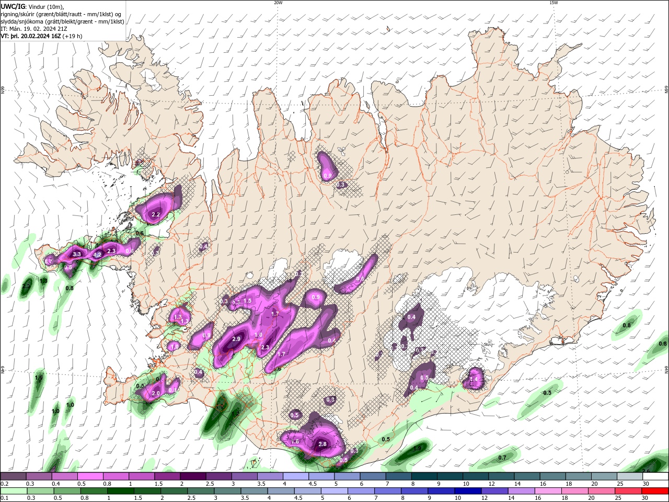This screenshot has height=502, width=669.
Task: Click the '20W' longitude label
Action: point(278,3)
